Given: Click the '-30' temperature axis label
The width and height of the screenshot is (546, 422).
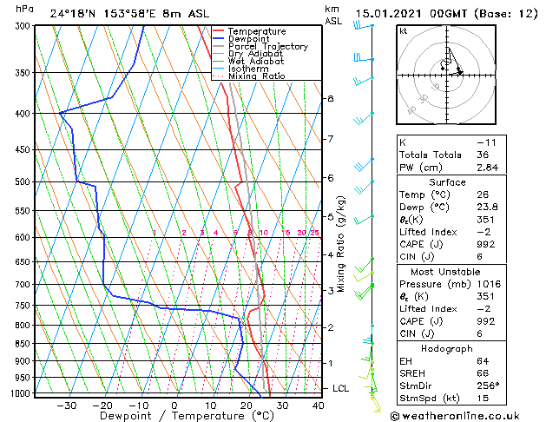Looking at the screenshot, I should pos(67,406).
